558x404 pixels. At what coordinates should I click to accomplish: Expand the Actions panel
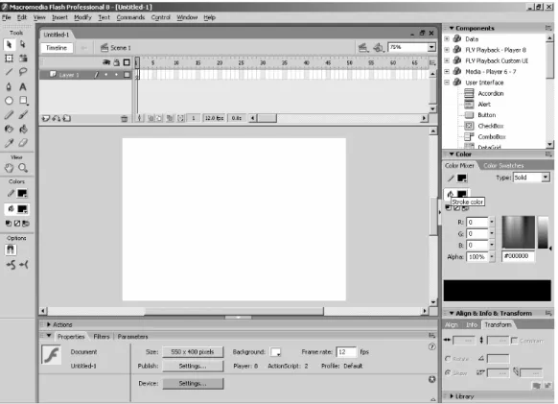49,324
